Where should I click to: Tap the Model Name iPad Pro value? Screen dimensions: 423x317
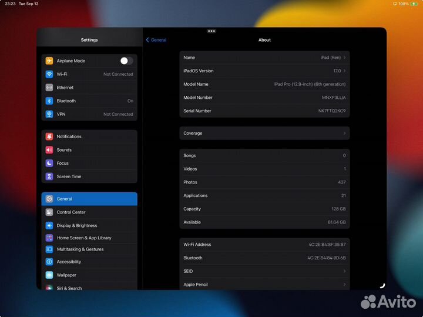pos(310,84)
